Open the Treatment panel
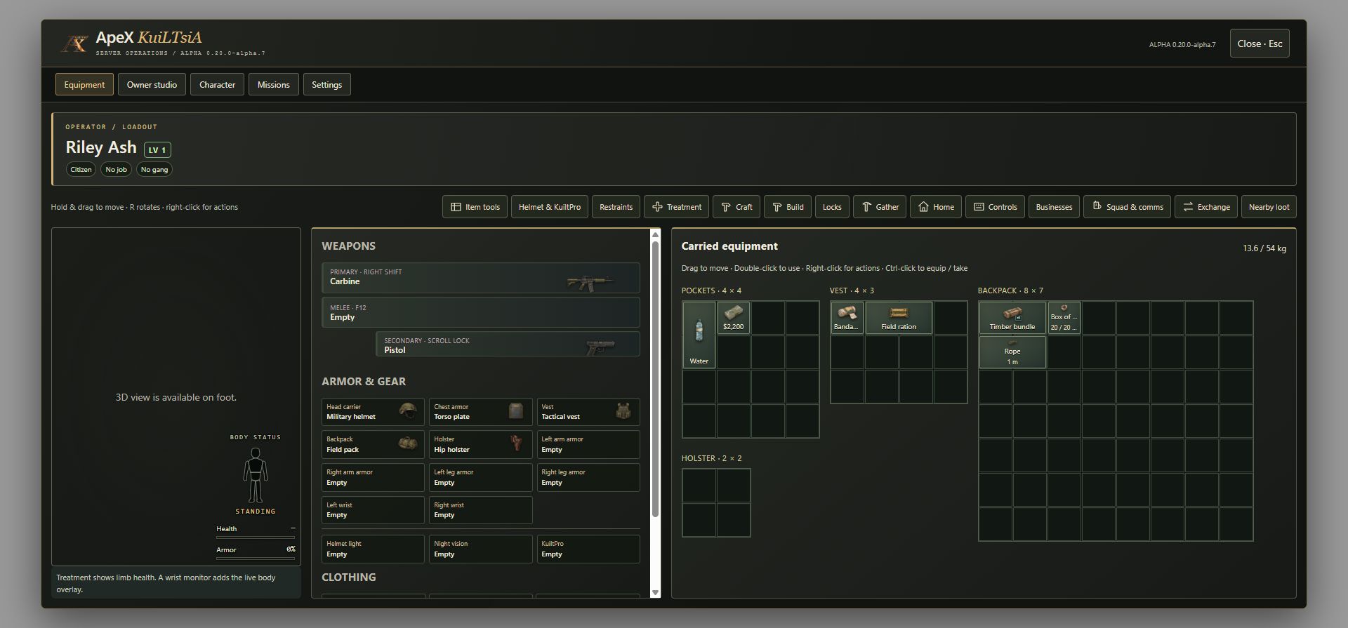Viewport: 1348px width, 628px height. 676,207
